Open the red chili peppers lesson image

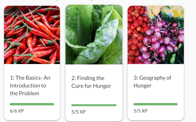click(x=32, y=35)
